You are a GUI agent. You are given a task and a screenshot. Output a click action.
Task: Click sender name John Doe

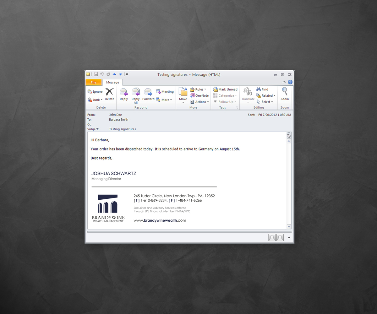(x=116, y=115)
